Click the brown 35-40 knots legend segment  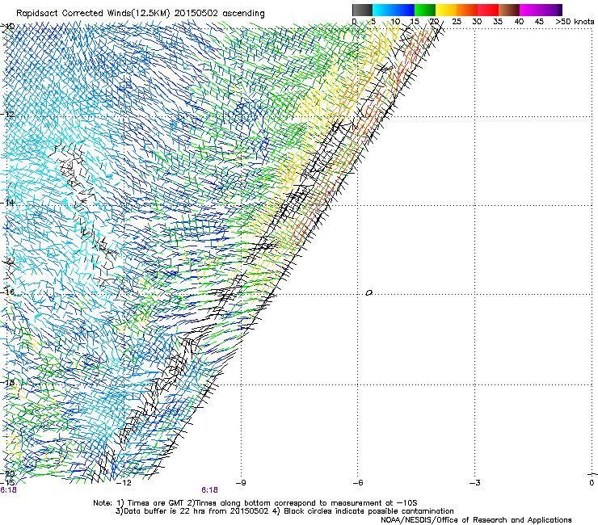509,10
